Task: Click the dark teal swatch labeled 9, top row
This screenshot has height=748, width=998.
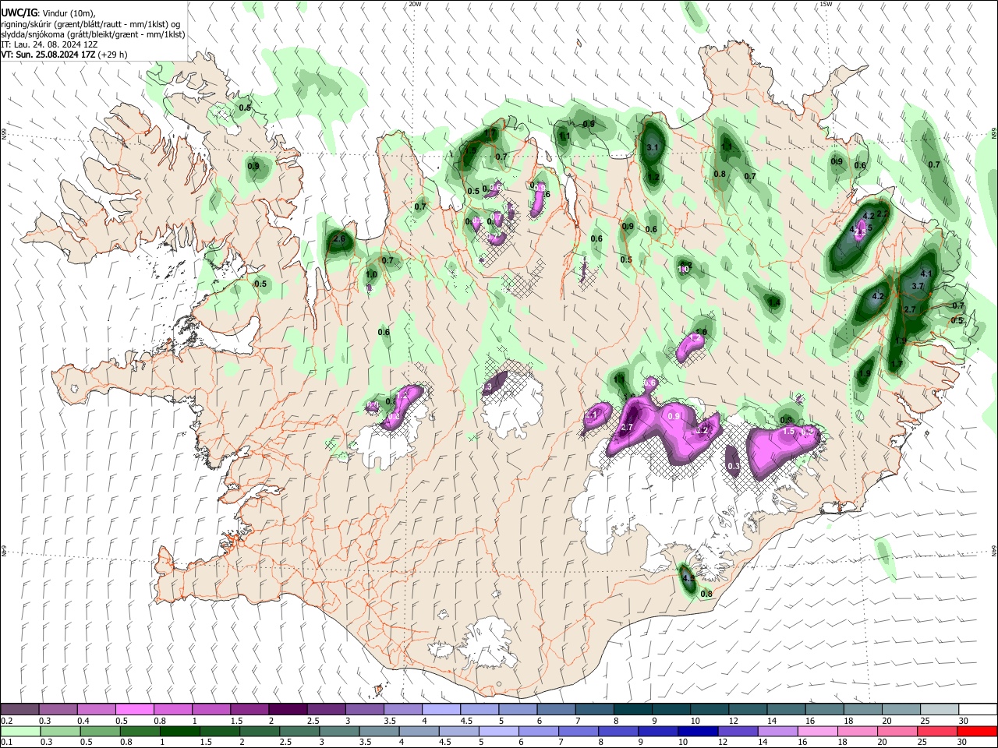Action: pos(671,710)
